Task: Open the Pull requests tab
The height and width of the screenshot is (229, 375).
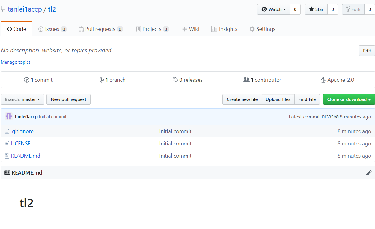Action: click(101, 29)
